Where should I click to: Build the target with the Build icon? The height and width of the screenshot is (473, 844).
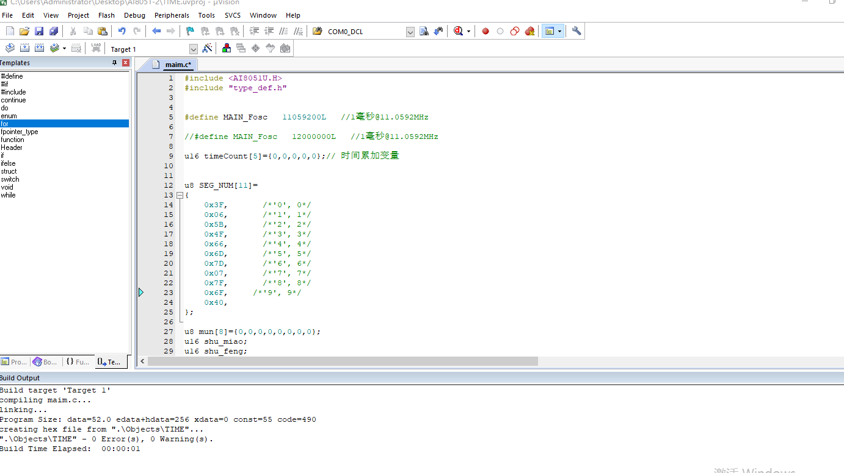[x=24, y=48]
